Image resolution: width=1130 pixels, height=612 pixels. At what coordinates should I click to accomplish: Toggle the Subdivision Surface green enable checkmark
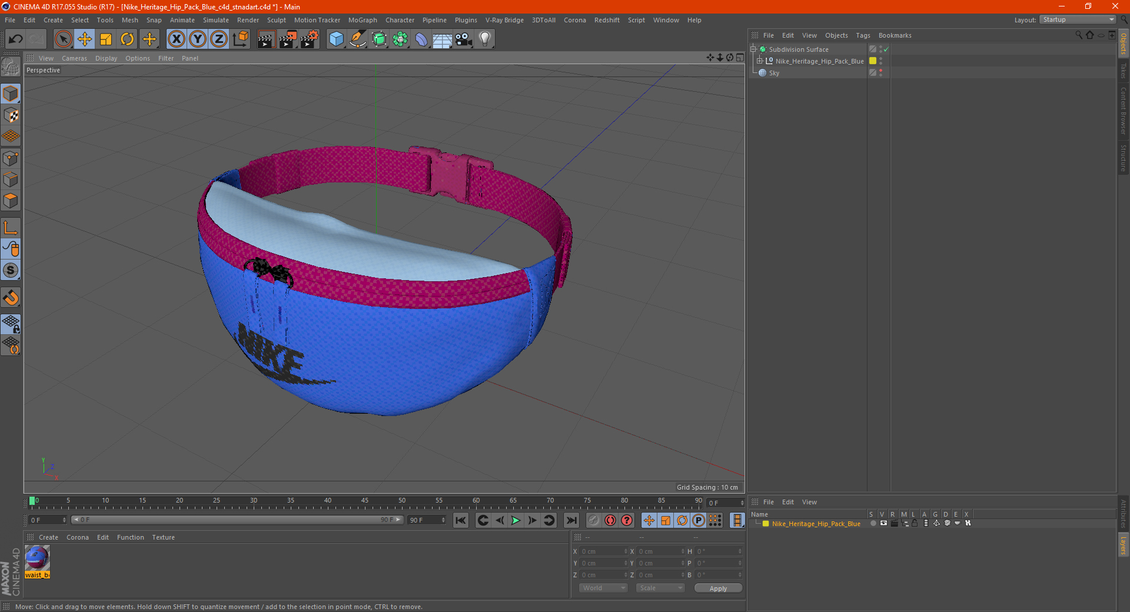point(886,49)
